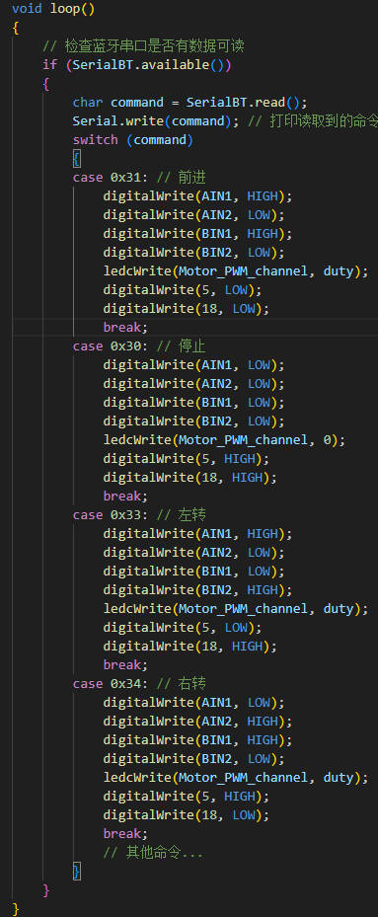This screenshot has height=917, width=378.
Task: Click the highlighted opening brace after switch
Action: coord(77,159)
